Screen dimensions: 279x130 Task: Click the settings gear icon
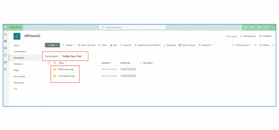259,27
